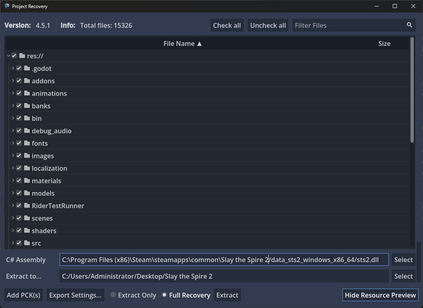Screen dimensions: 423x308
Task: Click the res:// root folder icon
Action: pyautogui.click(x=22, y=56)
